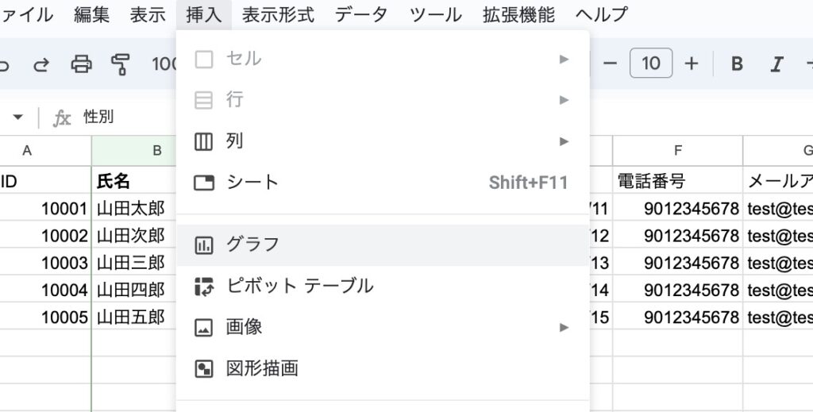Image resolution: width=813 pixels, height=412 pixels.
Task: Click the redo arrow icon
Action: tap(41, 64)
